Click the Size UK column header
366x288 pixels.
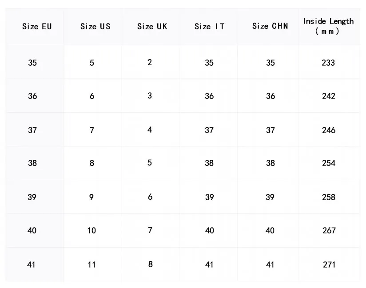click(152, 27)
